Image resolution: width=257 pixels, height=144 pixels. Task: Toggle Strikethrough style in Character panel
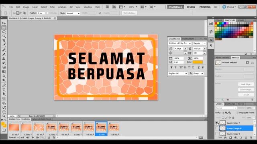click(x=203, y=68)
